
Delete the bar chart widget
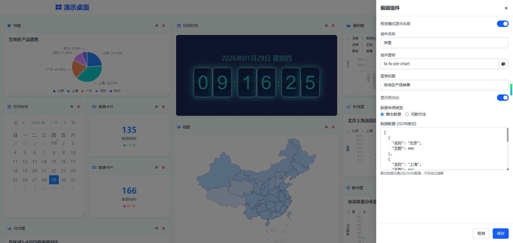point(164,228)
